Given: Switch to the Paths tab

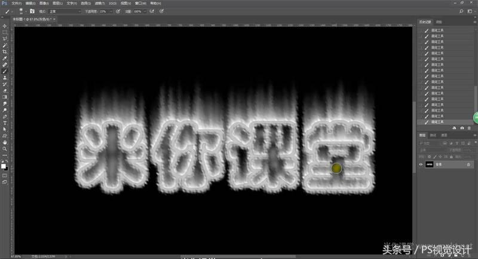Looking at the screenshot, I should 433,135.
